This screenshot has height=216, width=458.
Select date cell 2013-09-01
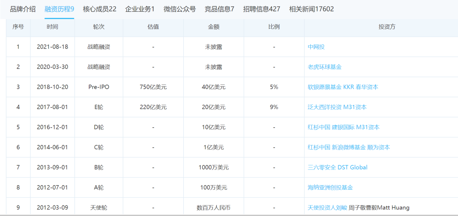click(52, 167)
